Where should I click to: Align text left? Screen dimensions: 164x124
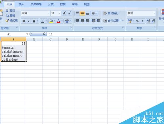[77, 21]
